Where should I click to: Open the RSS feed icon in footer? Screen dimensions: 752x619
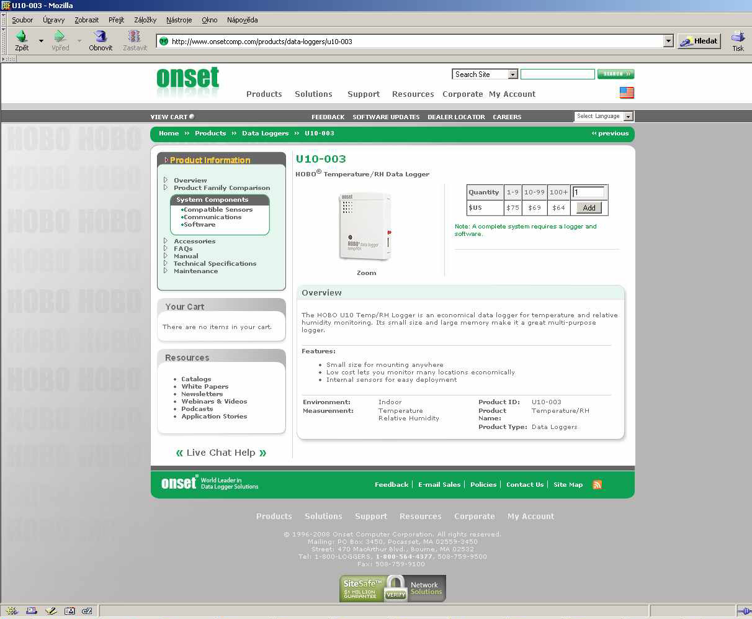(x=597, y=484)
